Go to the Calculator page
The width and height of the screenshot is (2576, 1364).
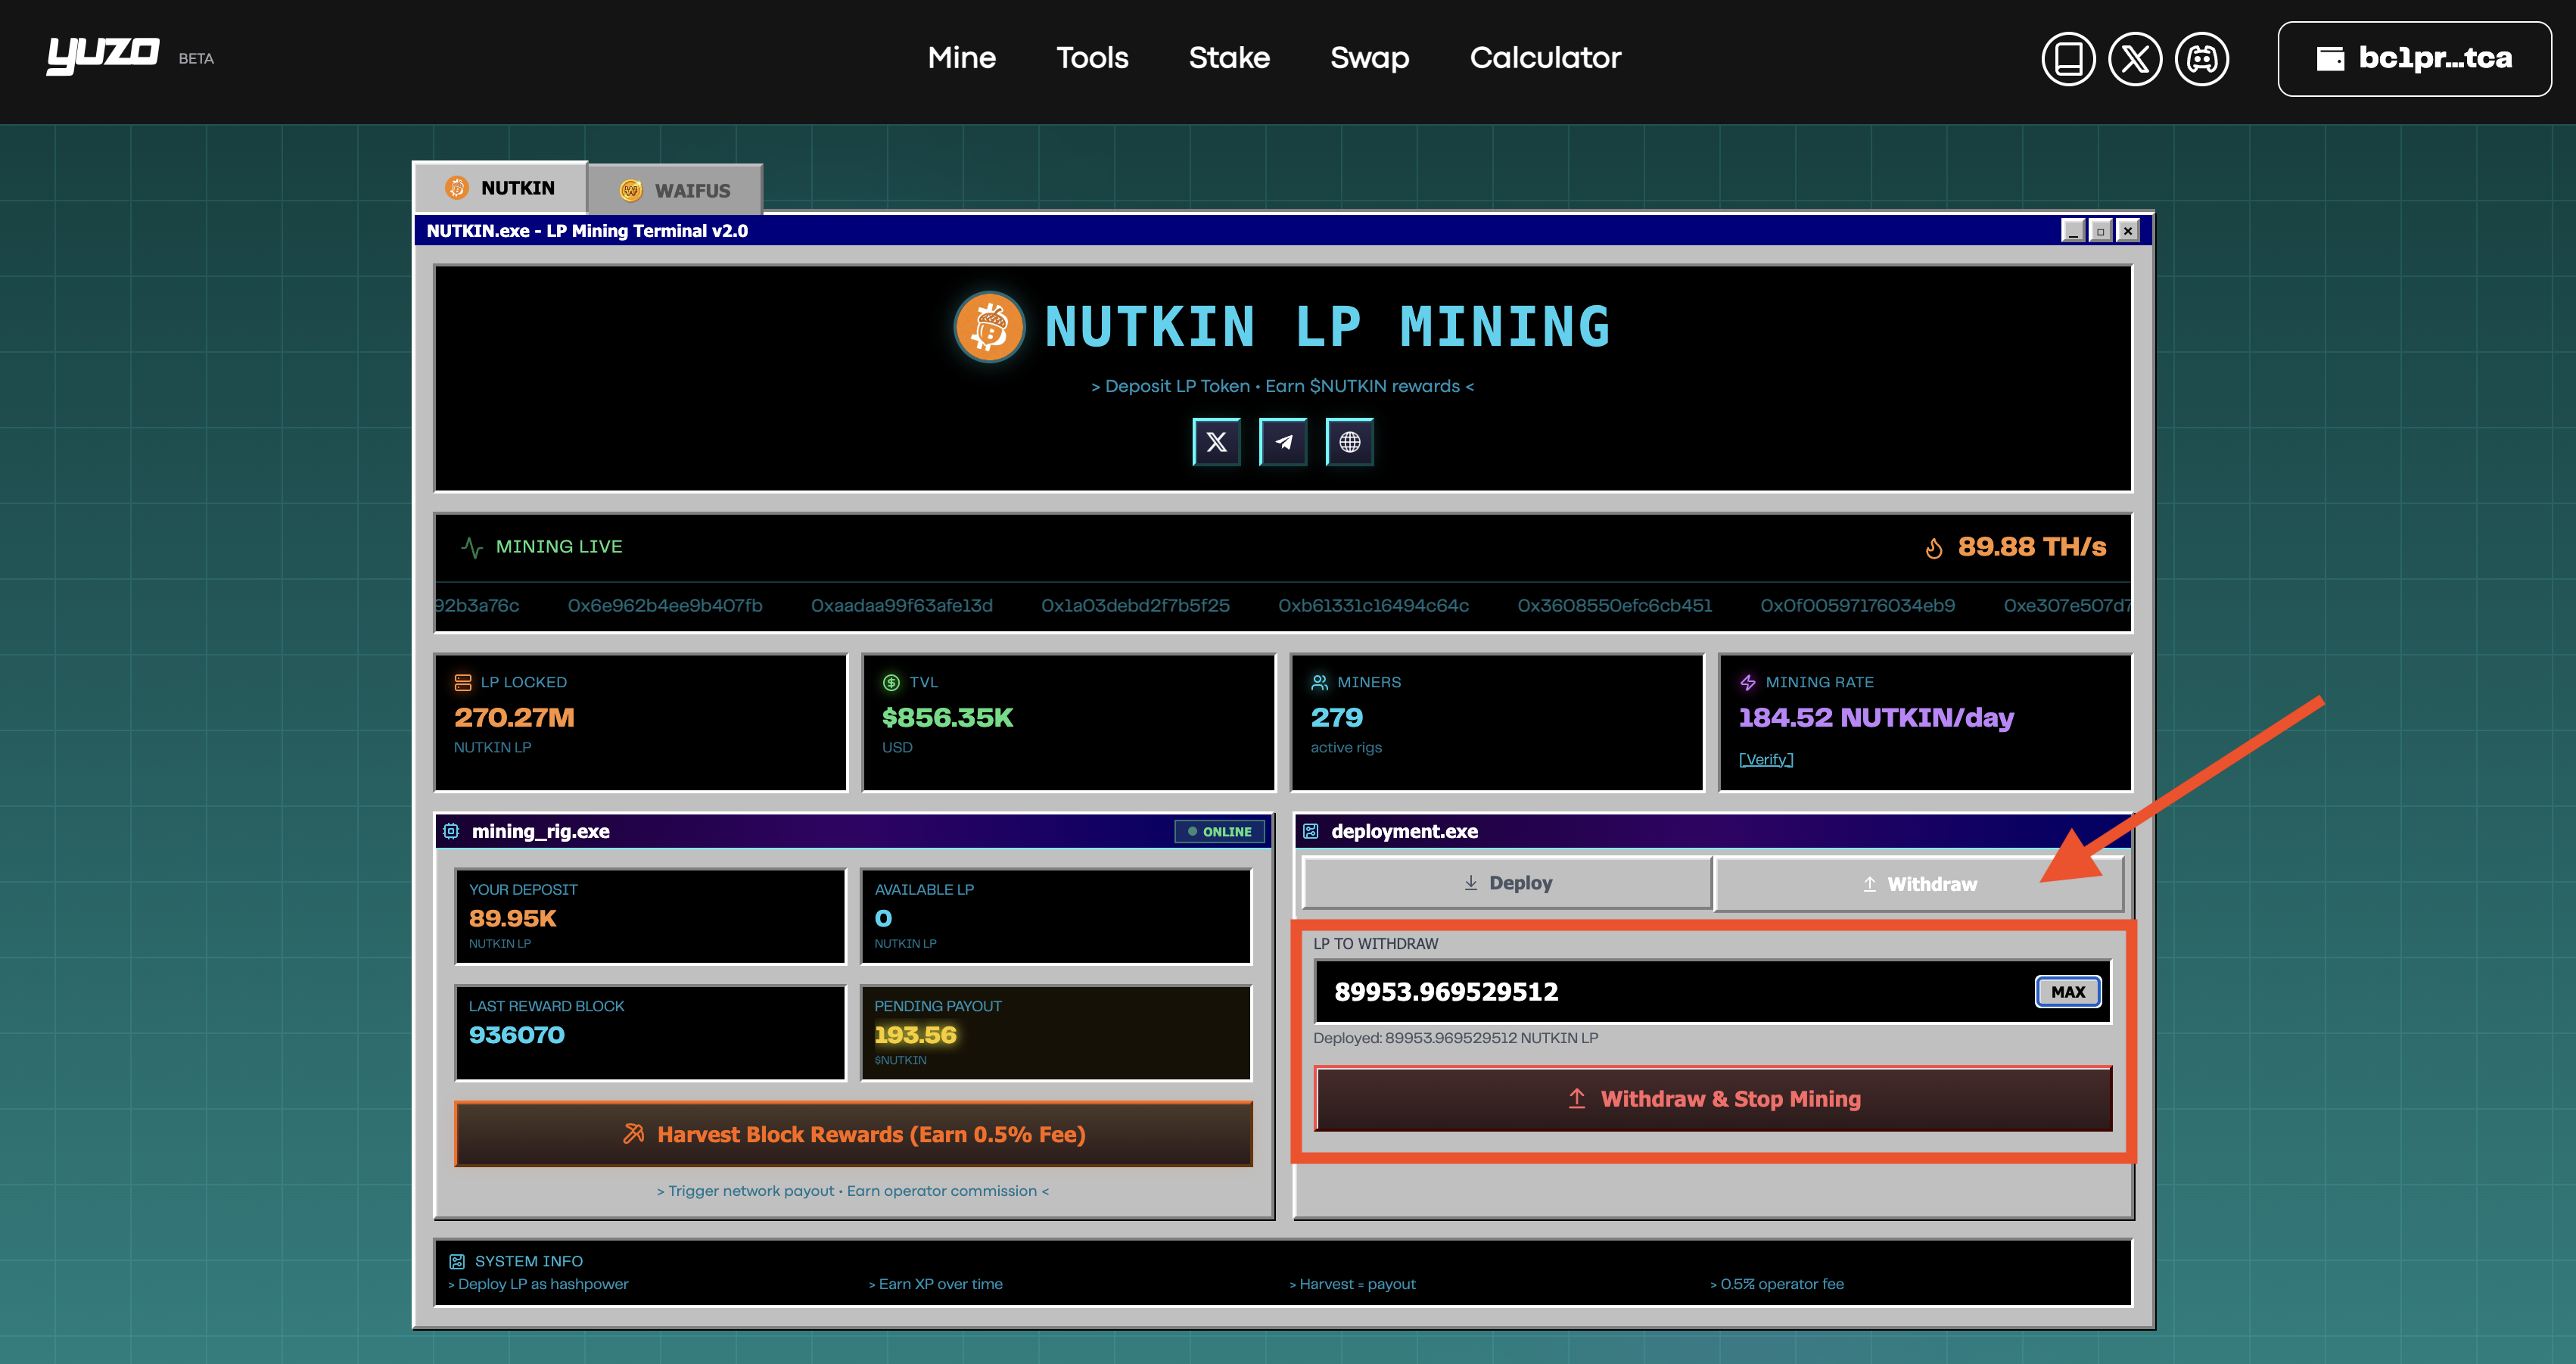(x=1545, y=58)
